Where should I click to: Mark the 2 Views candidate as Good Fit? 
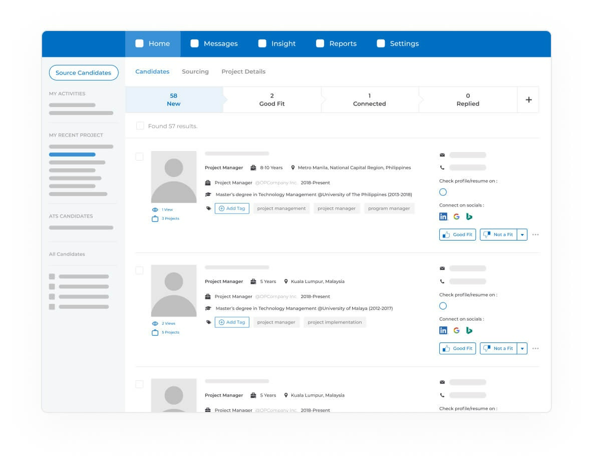click(x=458, y=348)
